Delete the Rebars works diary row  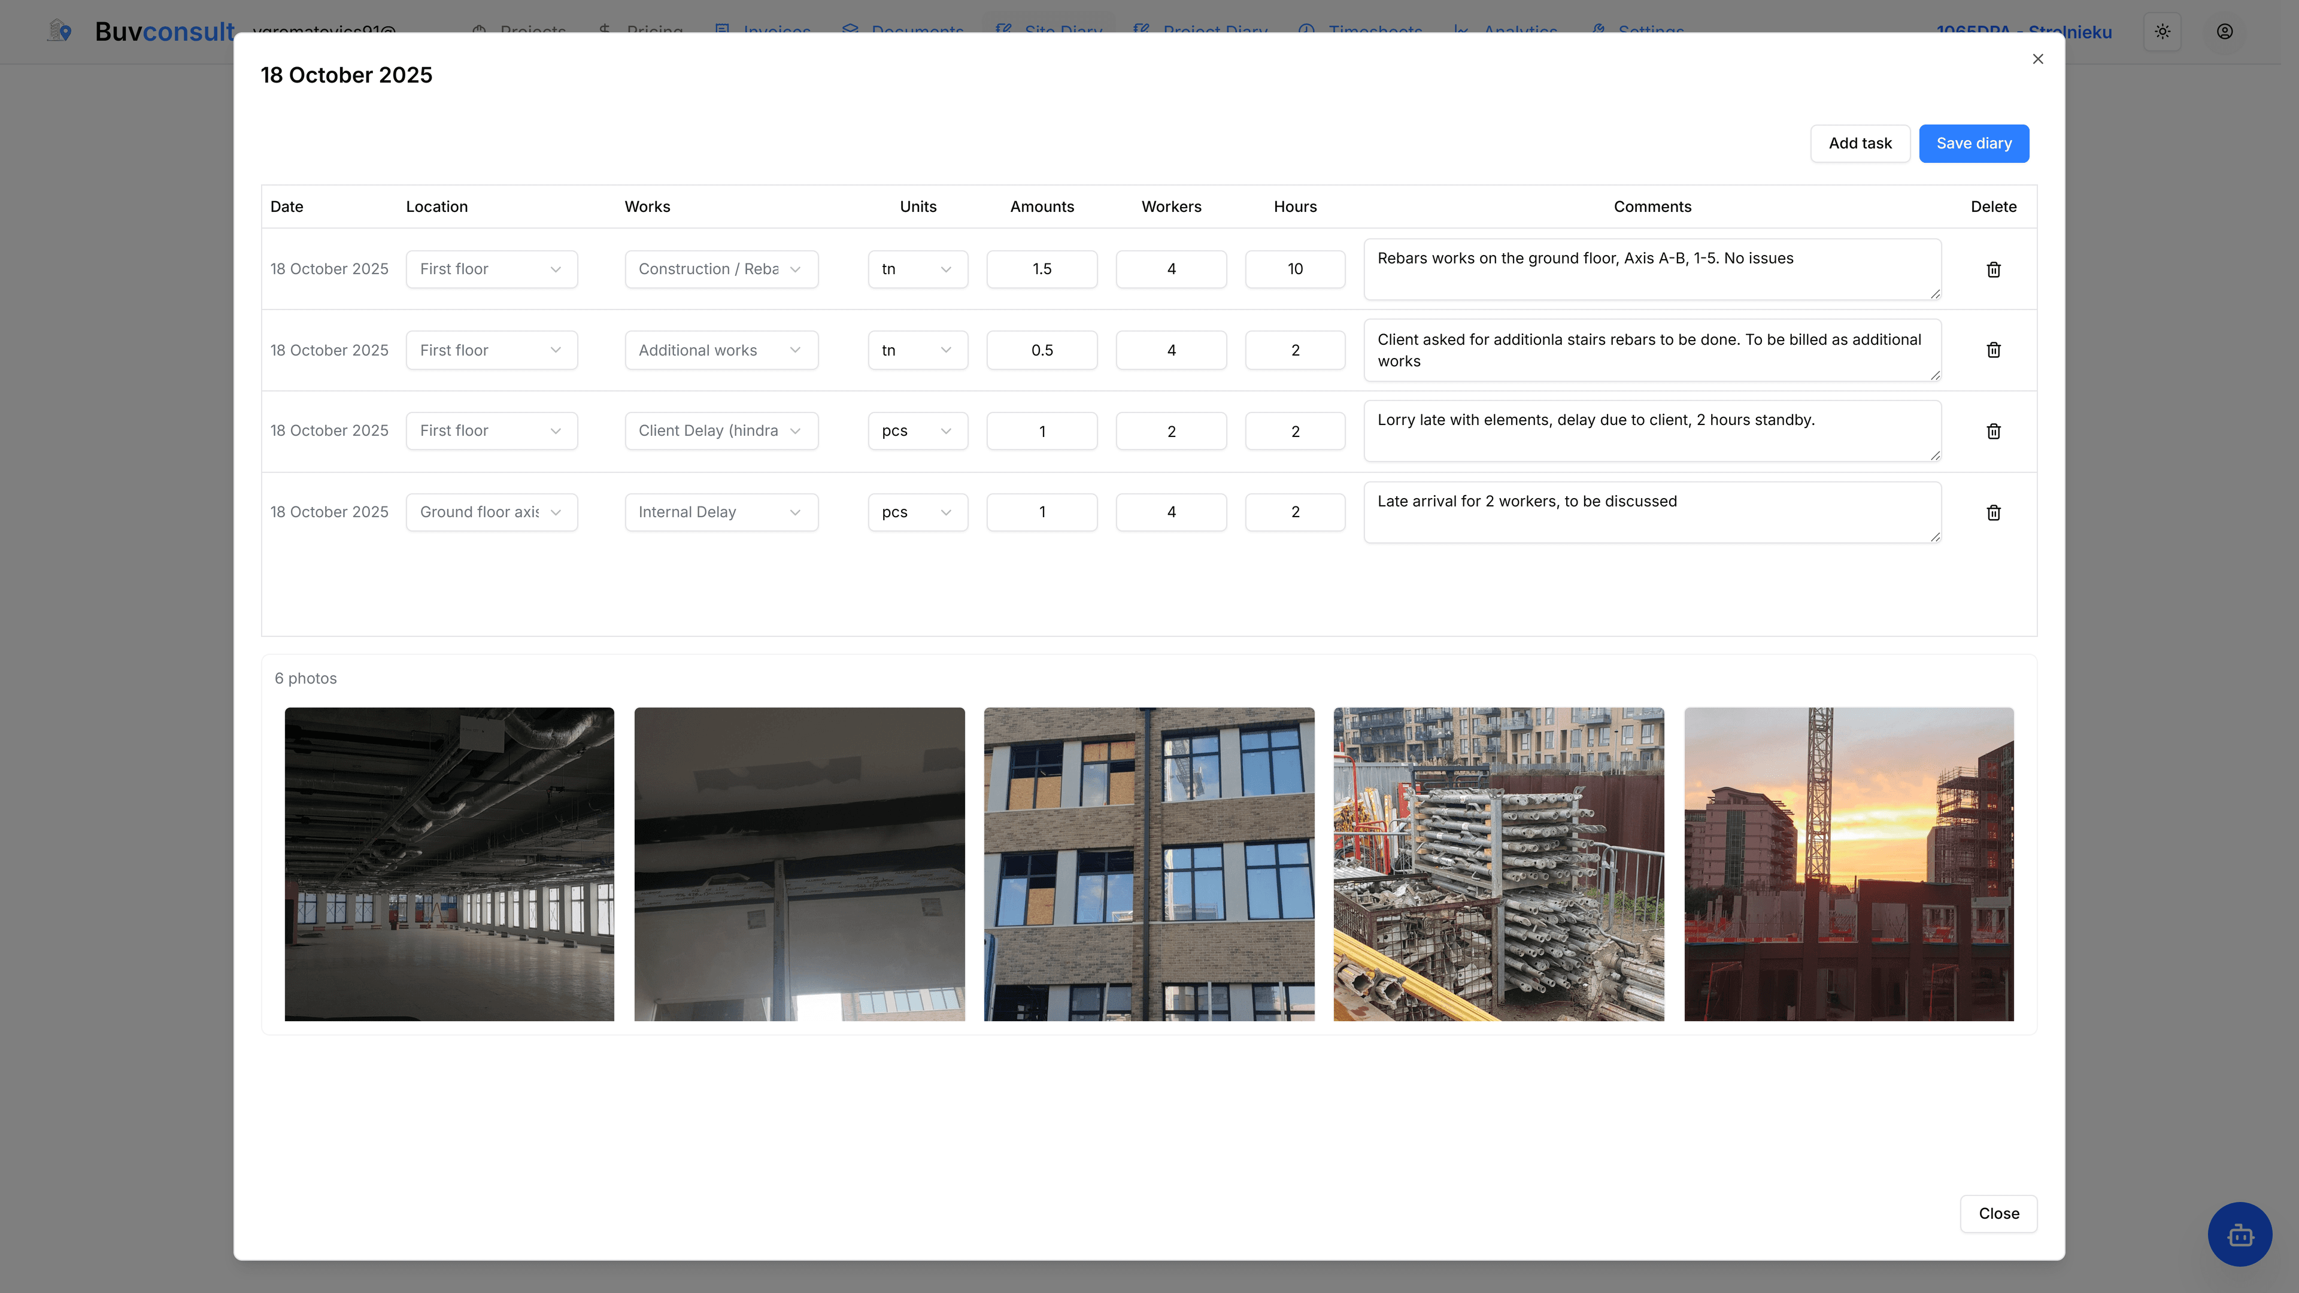click(1994, 269)
